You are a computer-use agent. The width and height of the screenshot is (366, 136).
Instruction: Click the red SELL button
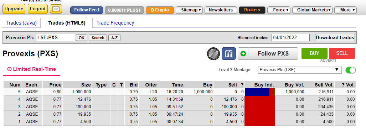(x=342, y=53)
